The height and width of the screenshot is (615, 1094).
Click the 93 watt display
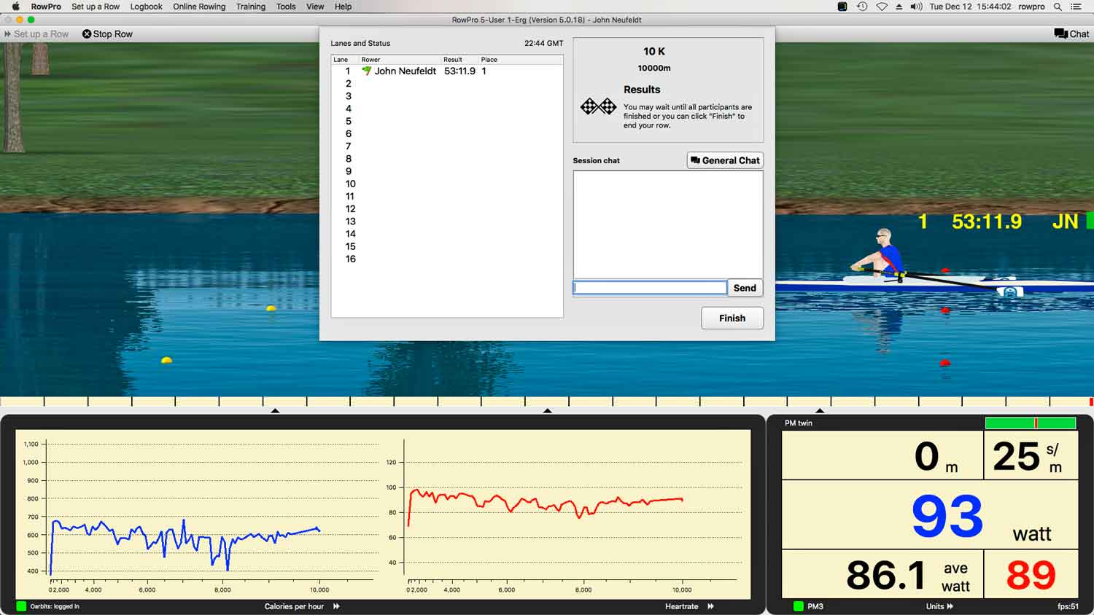pos(930,515)
